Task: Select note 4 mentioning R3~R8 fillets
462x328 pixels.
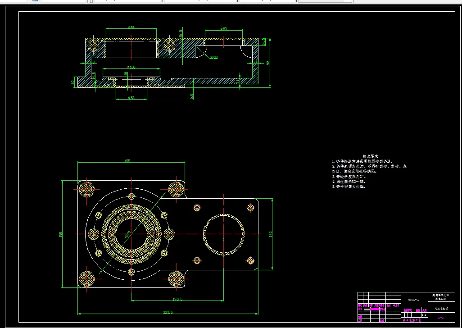Action: (349, 182)
